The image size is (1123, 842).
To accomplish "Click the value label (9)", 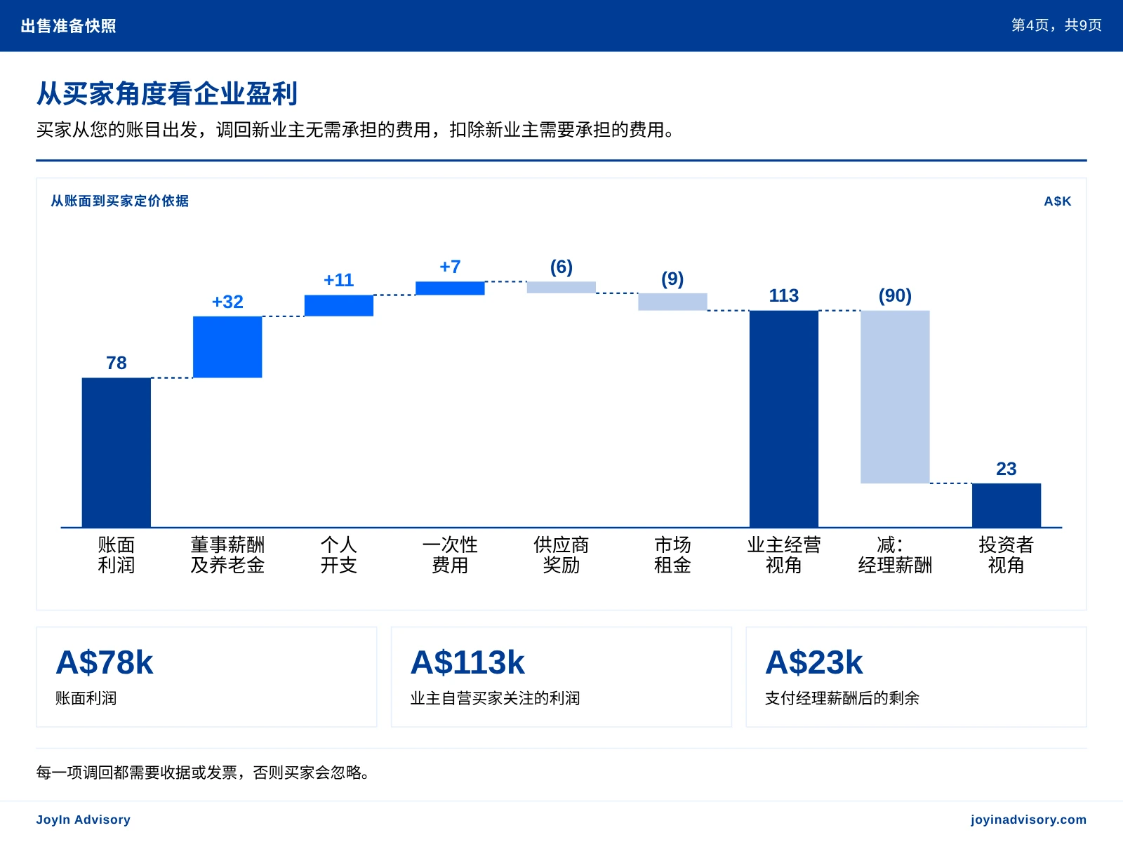I will pyautogui.click(x=672, y=279).
